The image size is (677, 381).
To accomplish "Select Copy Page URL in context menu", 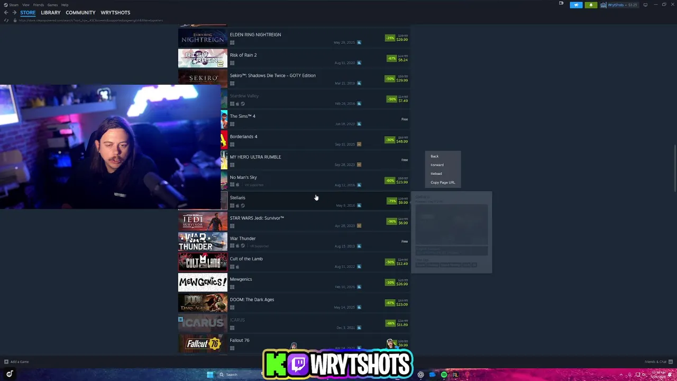I will point(443,183).
